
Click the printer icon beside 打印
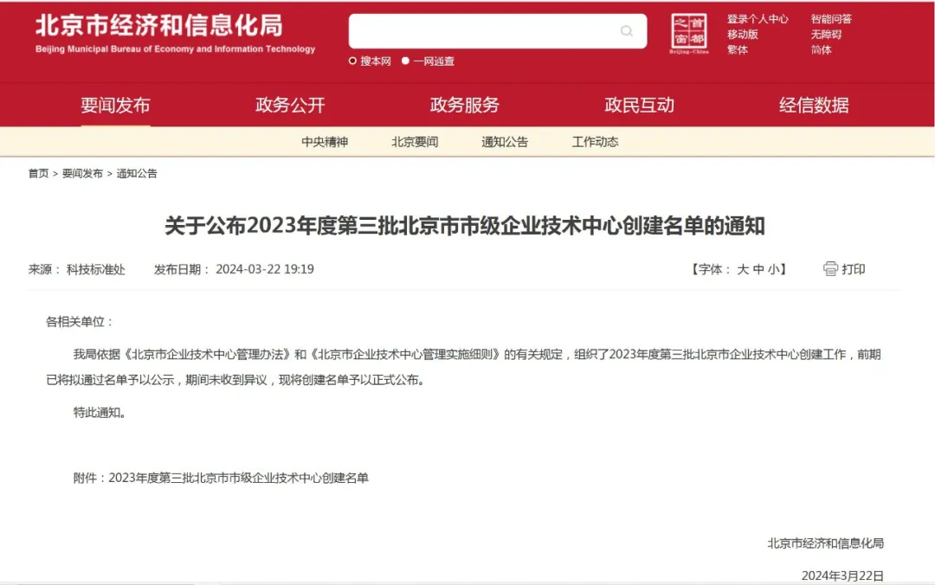(830, 269)
